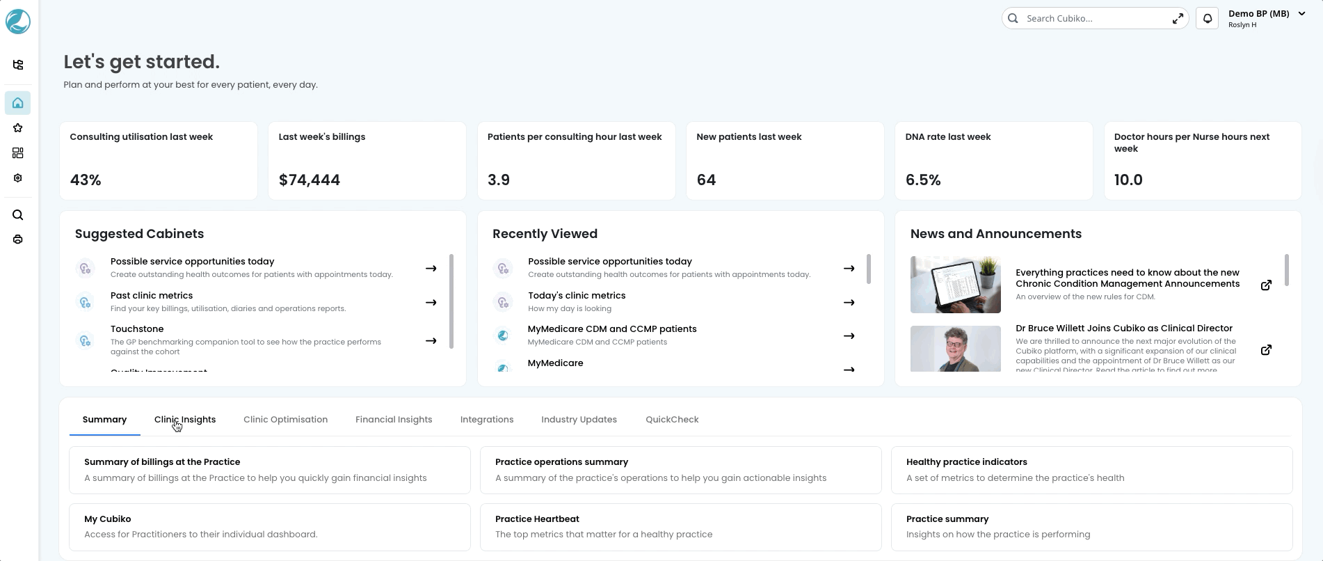This screenshot has height=561, width=1323.
Task: Open 'MyMedicare CDM and CCMP patients' title
Action: 612,329
